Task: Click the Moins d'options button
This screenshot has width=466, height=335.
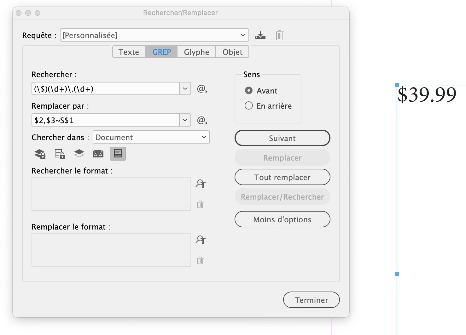Action: 283,219
